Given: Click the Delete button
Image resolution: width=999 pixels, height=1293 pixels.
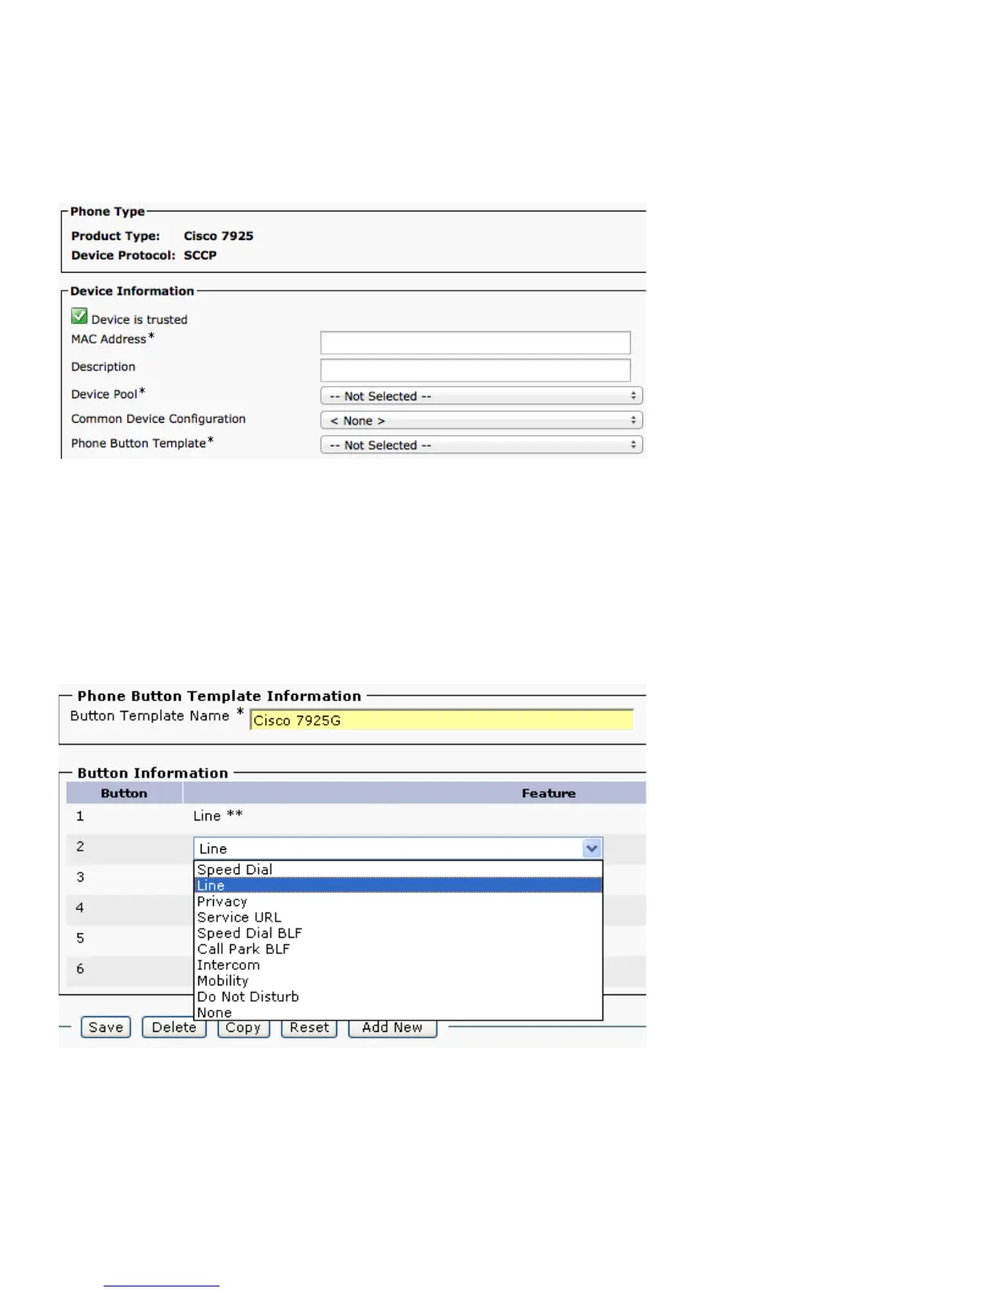Looking at the screenshot, I should [x=174, y=1027].
